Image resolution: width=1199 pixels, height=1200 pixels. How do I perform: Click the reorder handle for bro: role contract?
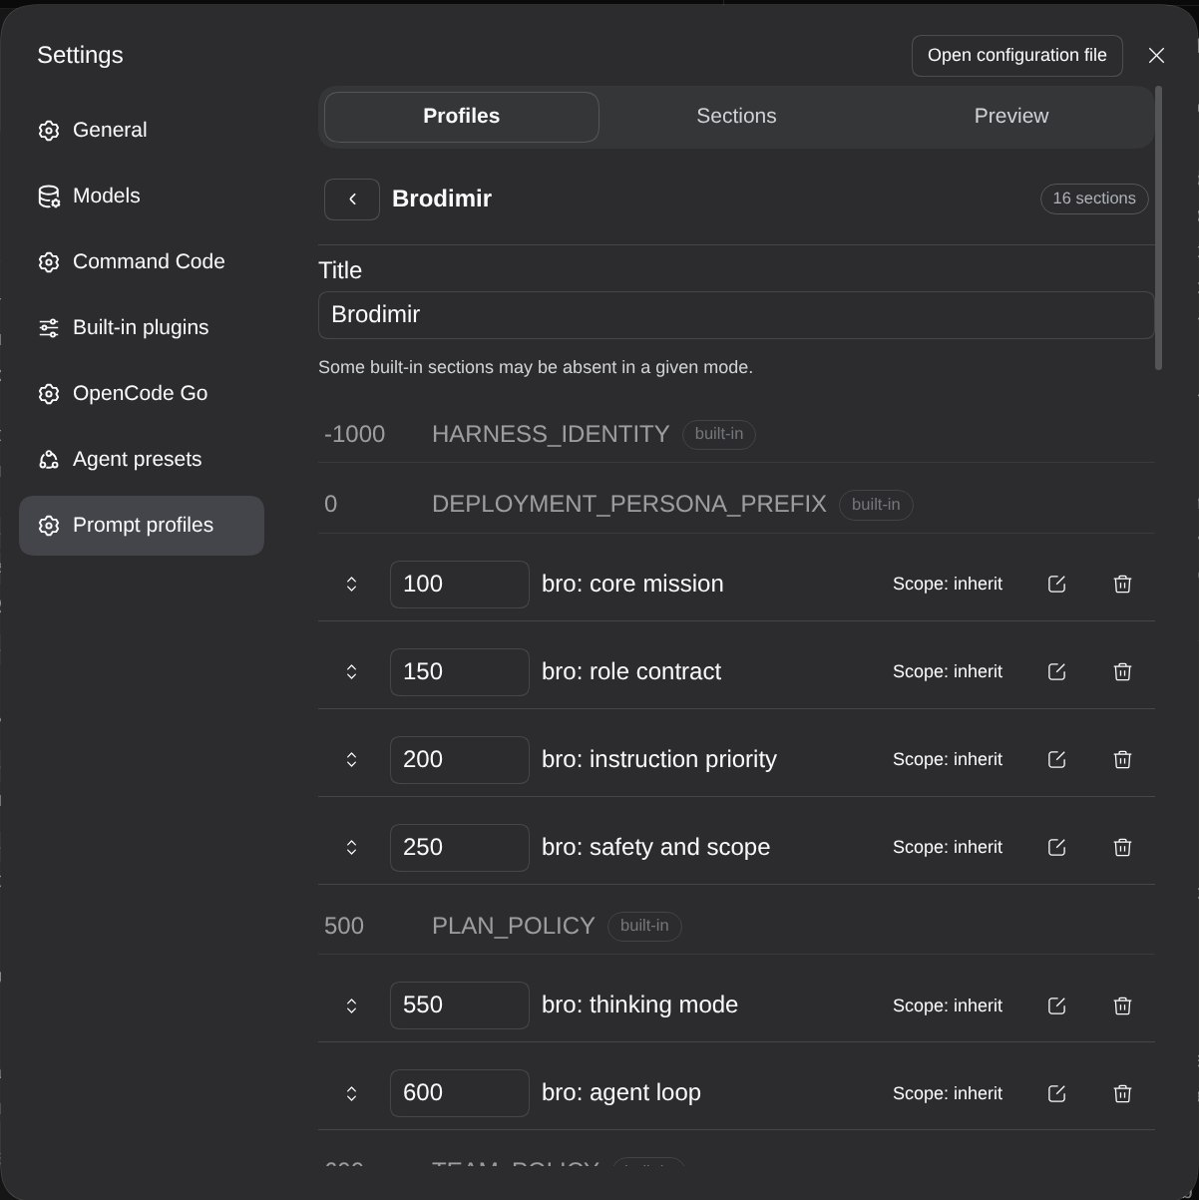[351, 672]
